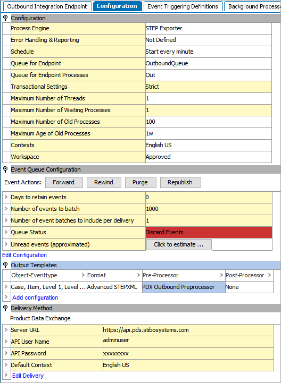This screenshot has height=383, width=281.
Task: Click the OutboundQueue value
Action: coord(208,63)
